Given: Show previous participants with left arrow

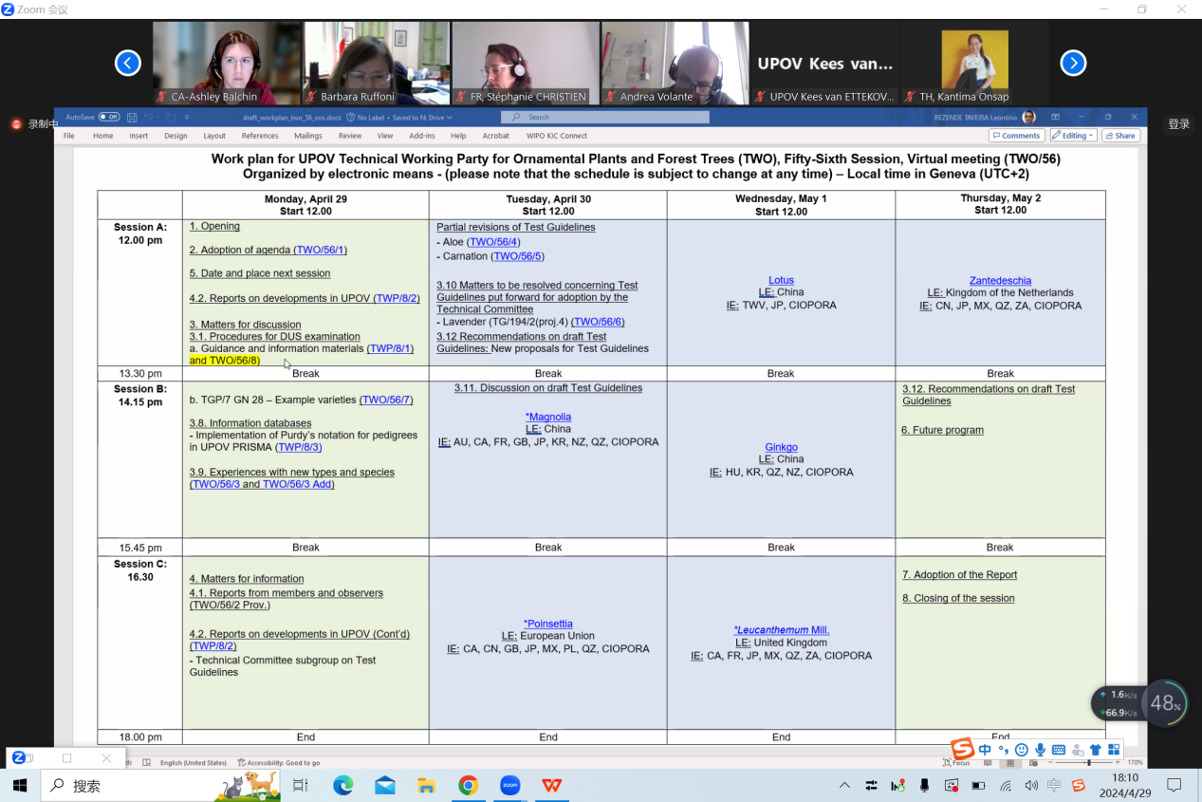Looking at the screenshot, I should point(128,63).
